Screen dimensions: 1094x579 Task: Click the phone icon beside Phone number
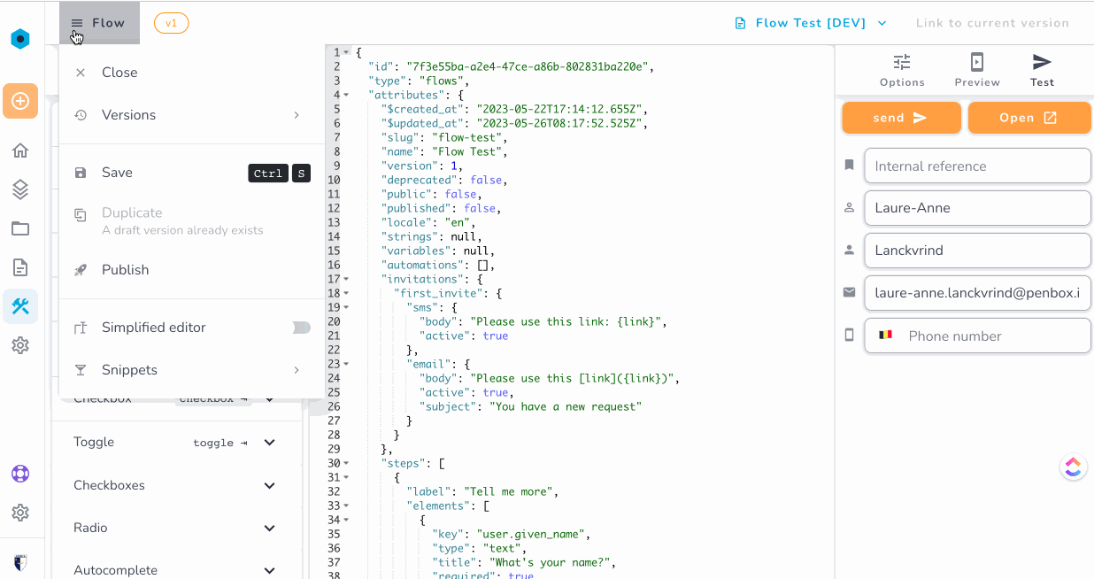coord(850,336)
